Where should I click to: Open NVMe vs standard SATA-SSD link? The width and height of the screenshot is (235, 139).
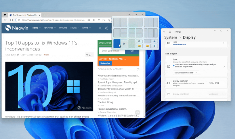(118, 116)
